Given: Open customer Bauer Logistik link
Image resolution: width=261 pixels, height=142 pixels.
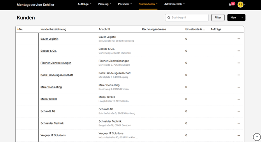Looking at the screenshot, I should (x=49, y=39).
